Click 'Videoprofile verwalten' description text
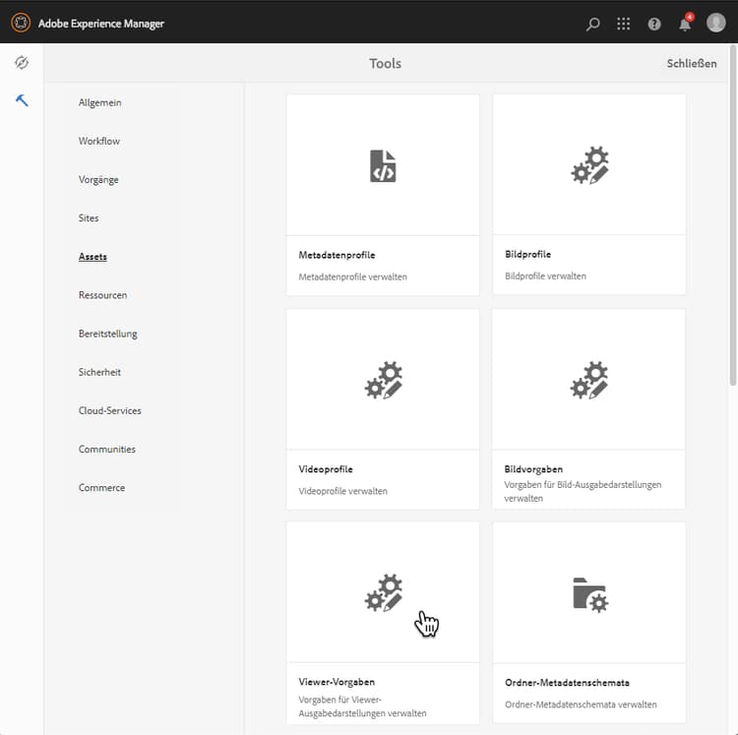738x735 pixels. coord(342,491)
